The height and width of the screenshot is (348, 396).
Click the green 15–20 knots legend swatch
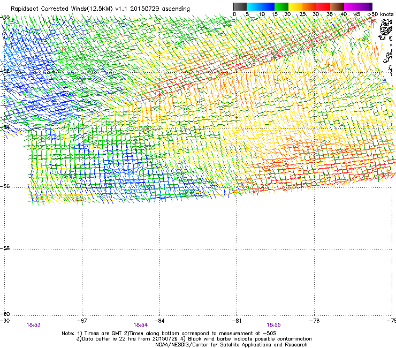(281, 6)
